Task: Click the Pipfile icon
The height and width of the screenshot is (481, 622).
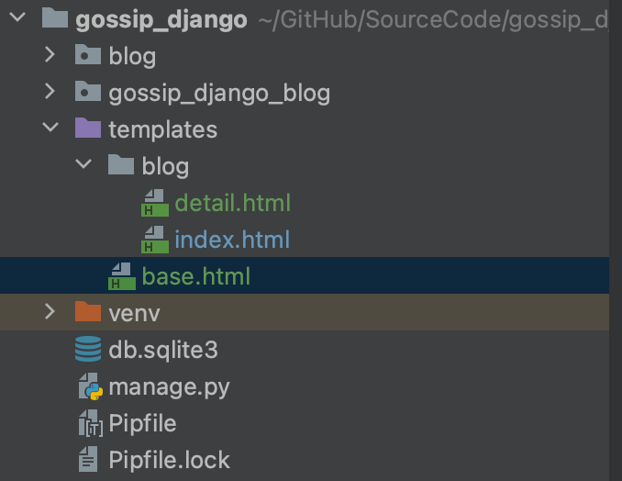Action: [91, 423]
